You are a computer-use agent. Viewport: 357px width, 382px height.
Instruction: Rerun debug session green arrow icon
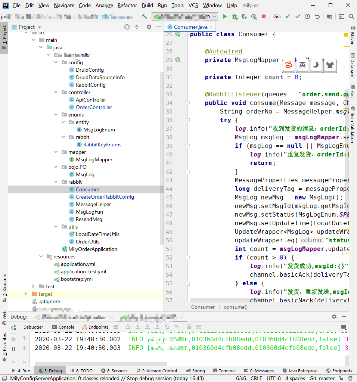14,327
